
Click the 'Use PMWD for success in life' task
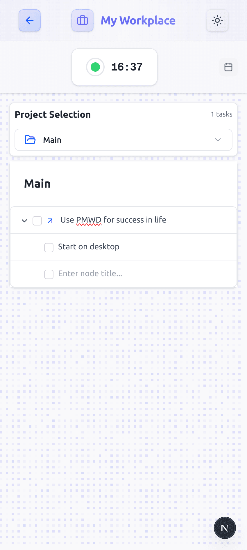(113, 220)
